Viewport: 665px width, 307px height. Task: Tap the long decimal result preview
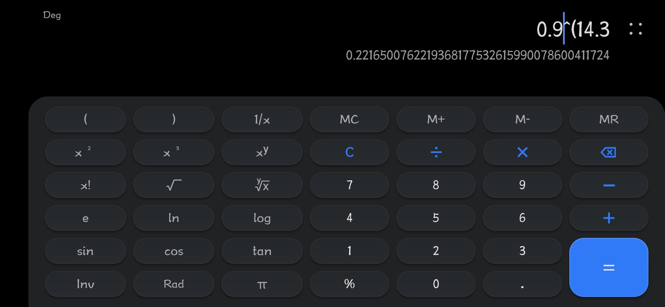477,55
